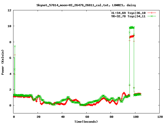
Task: Click the y-axis tick label 0
Action: pos(10,105)
